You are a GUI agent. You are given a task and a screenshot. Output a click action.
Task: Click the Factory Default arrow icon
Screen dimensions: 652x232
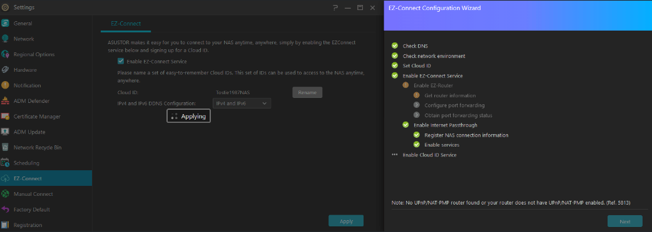coord(5,210)
